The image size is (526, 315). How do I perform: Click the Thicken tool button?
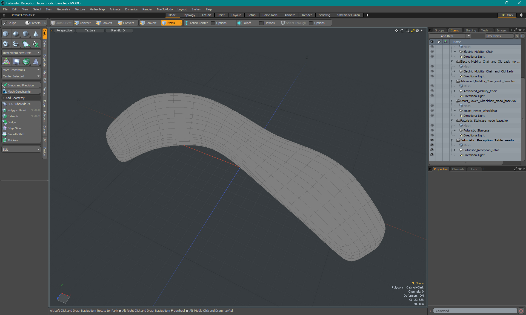[x=13, y=140]
